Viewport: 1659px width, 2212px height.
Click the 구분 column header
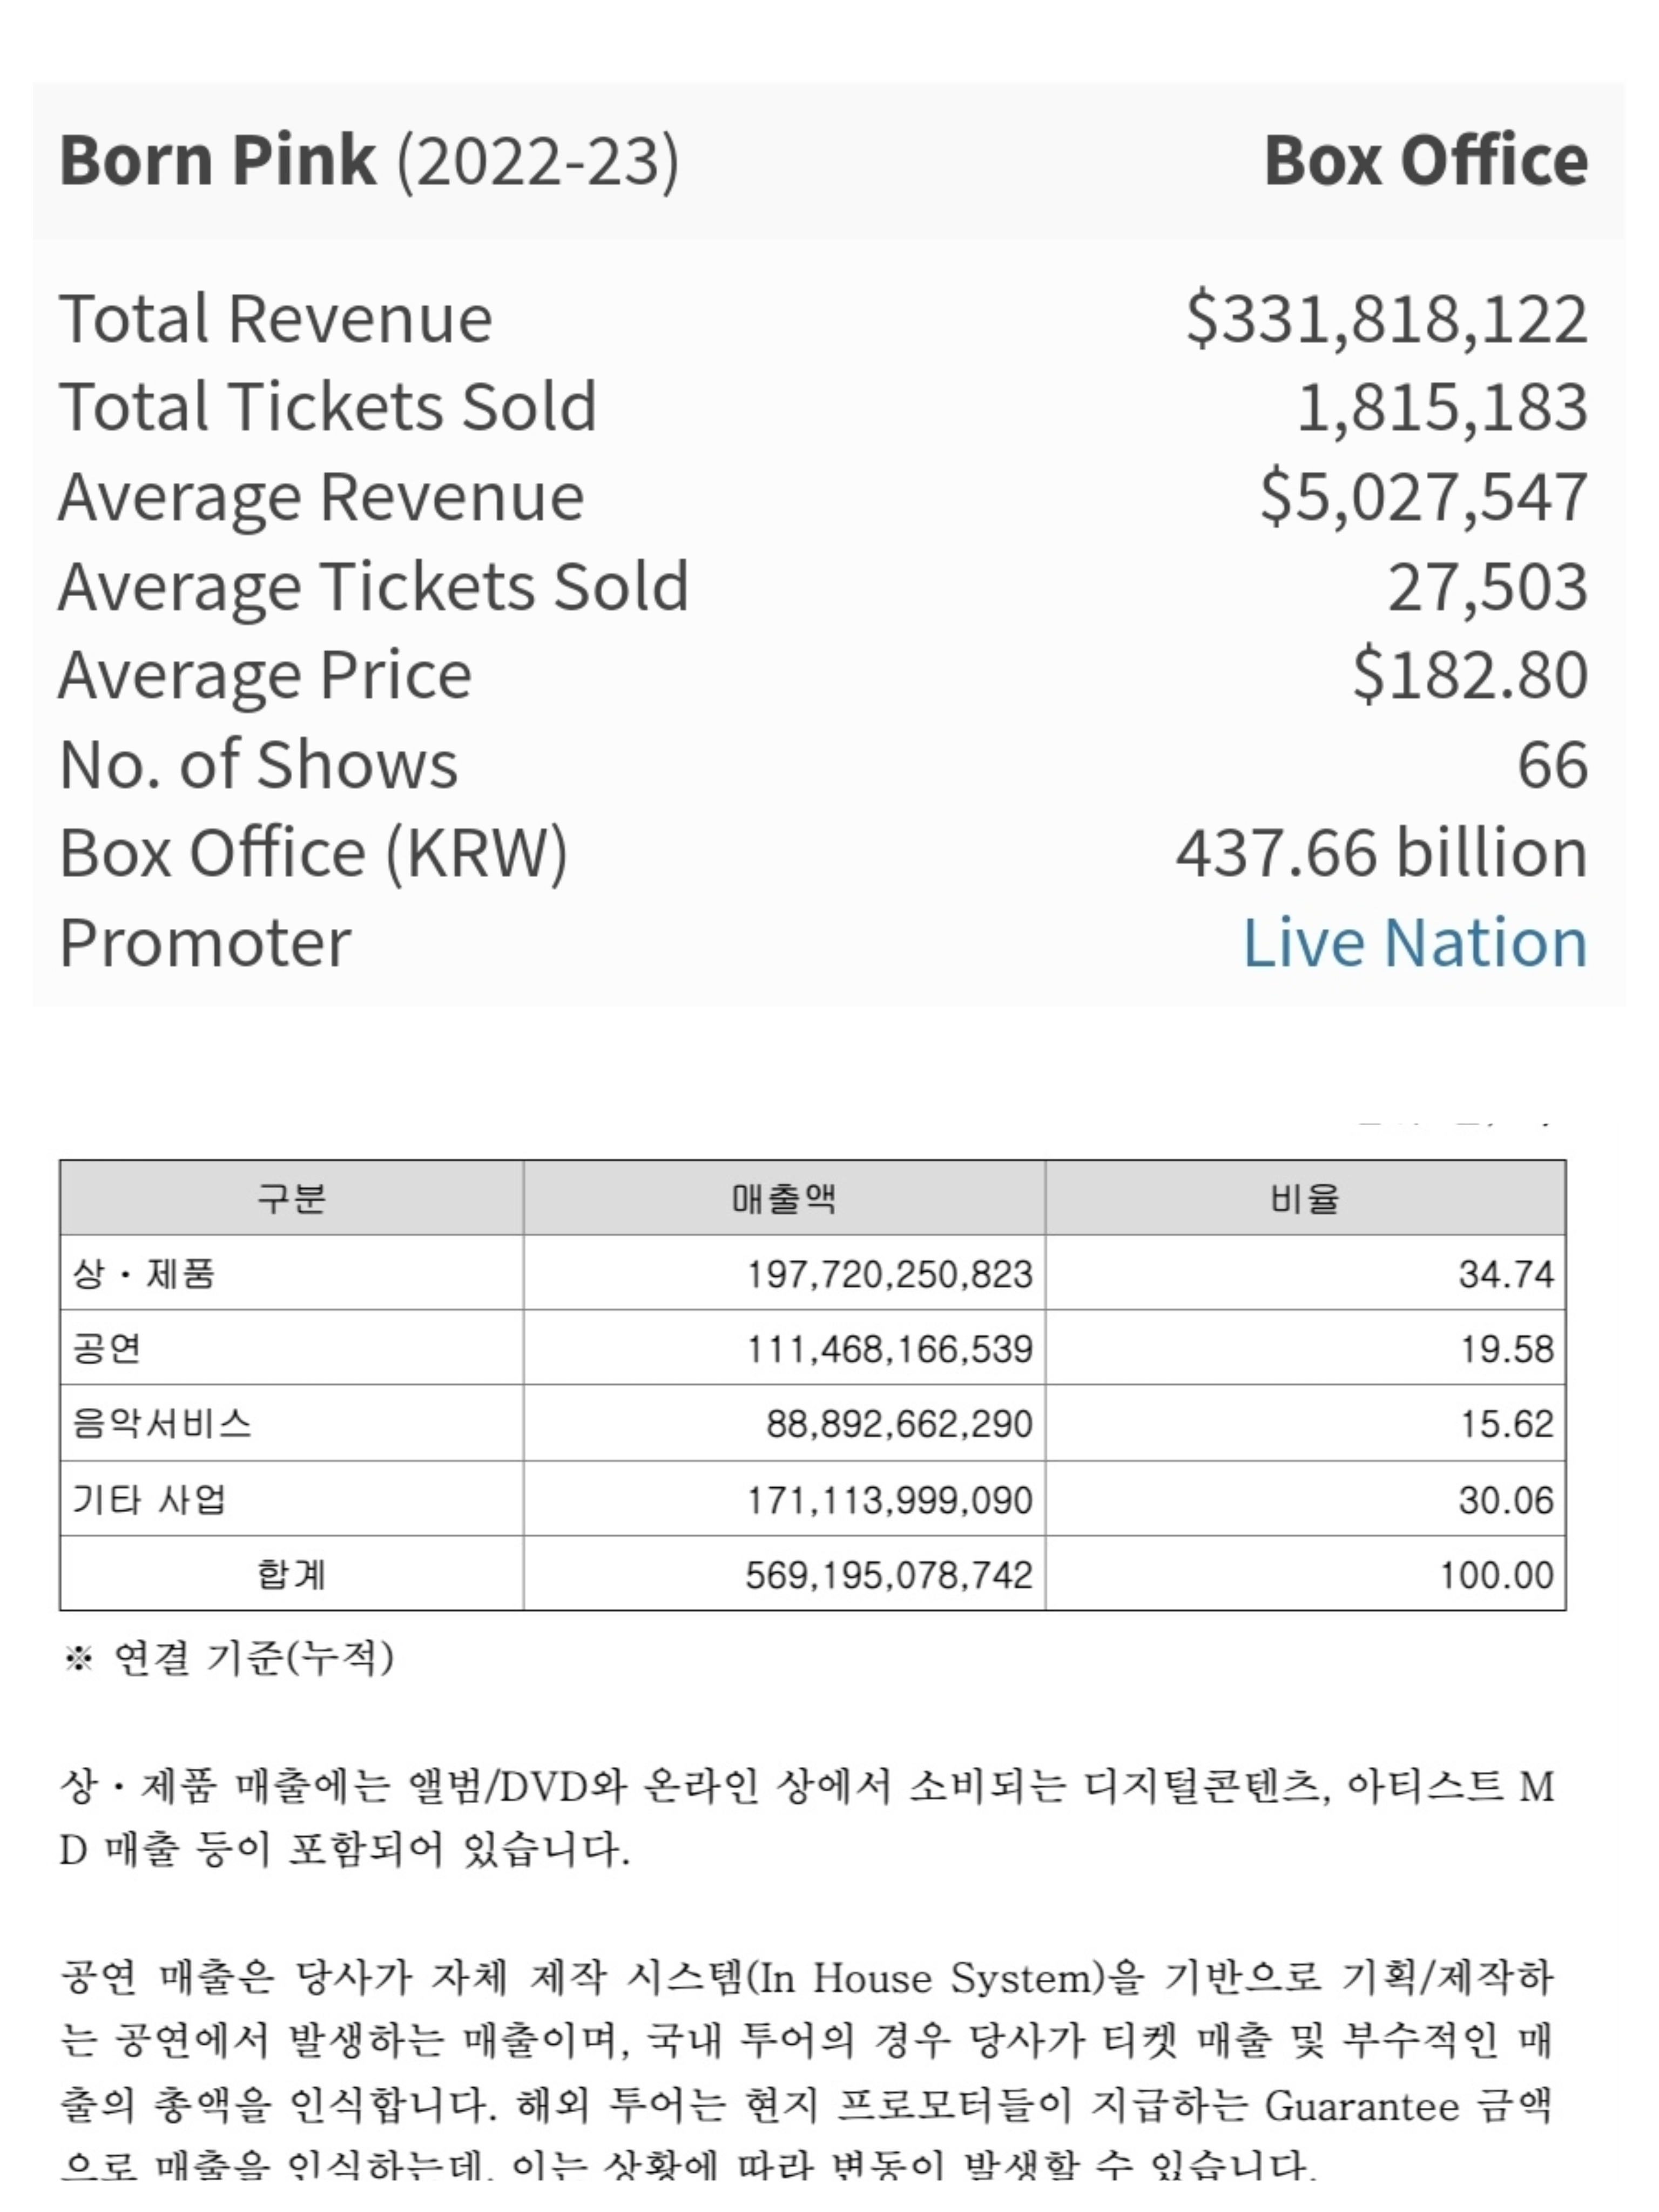pos(291,1197)
